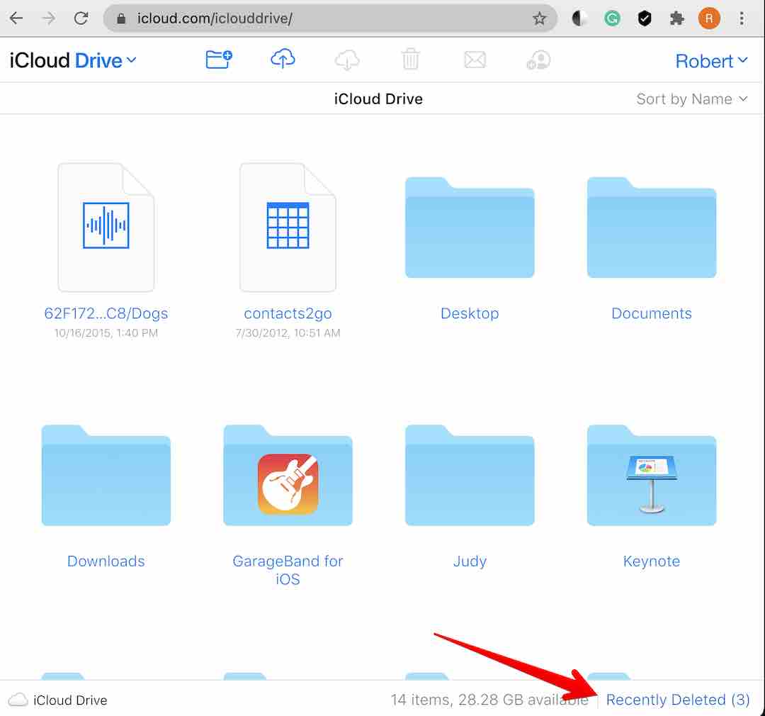Click the iCloud Drive breadcrumb in footer
This screenshot has width=765, height=716.
click(x=58, y=700)
